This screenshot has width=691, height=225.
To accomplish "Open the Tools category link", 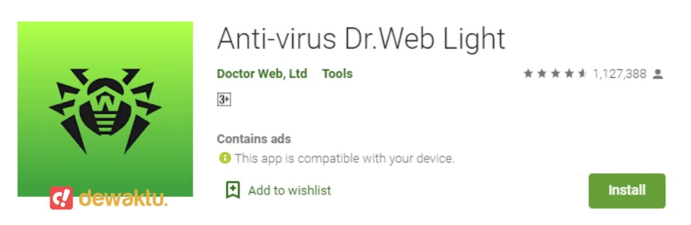I will coord(337,74).
